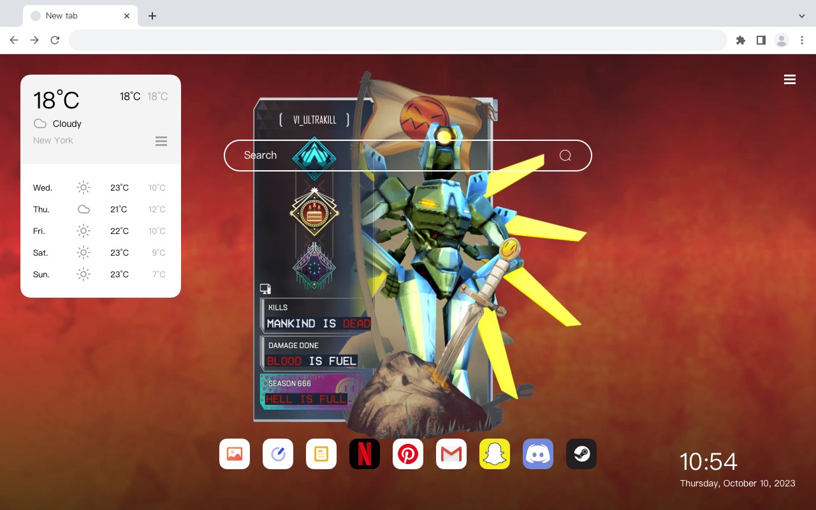Open the weather widget list menu
Image resolution: width=816 pixels, height=510 pixels.
[161, 141]
